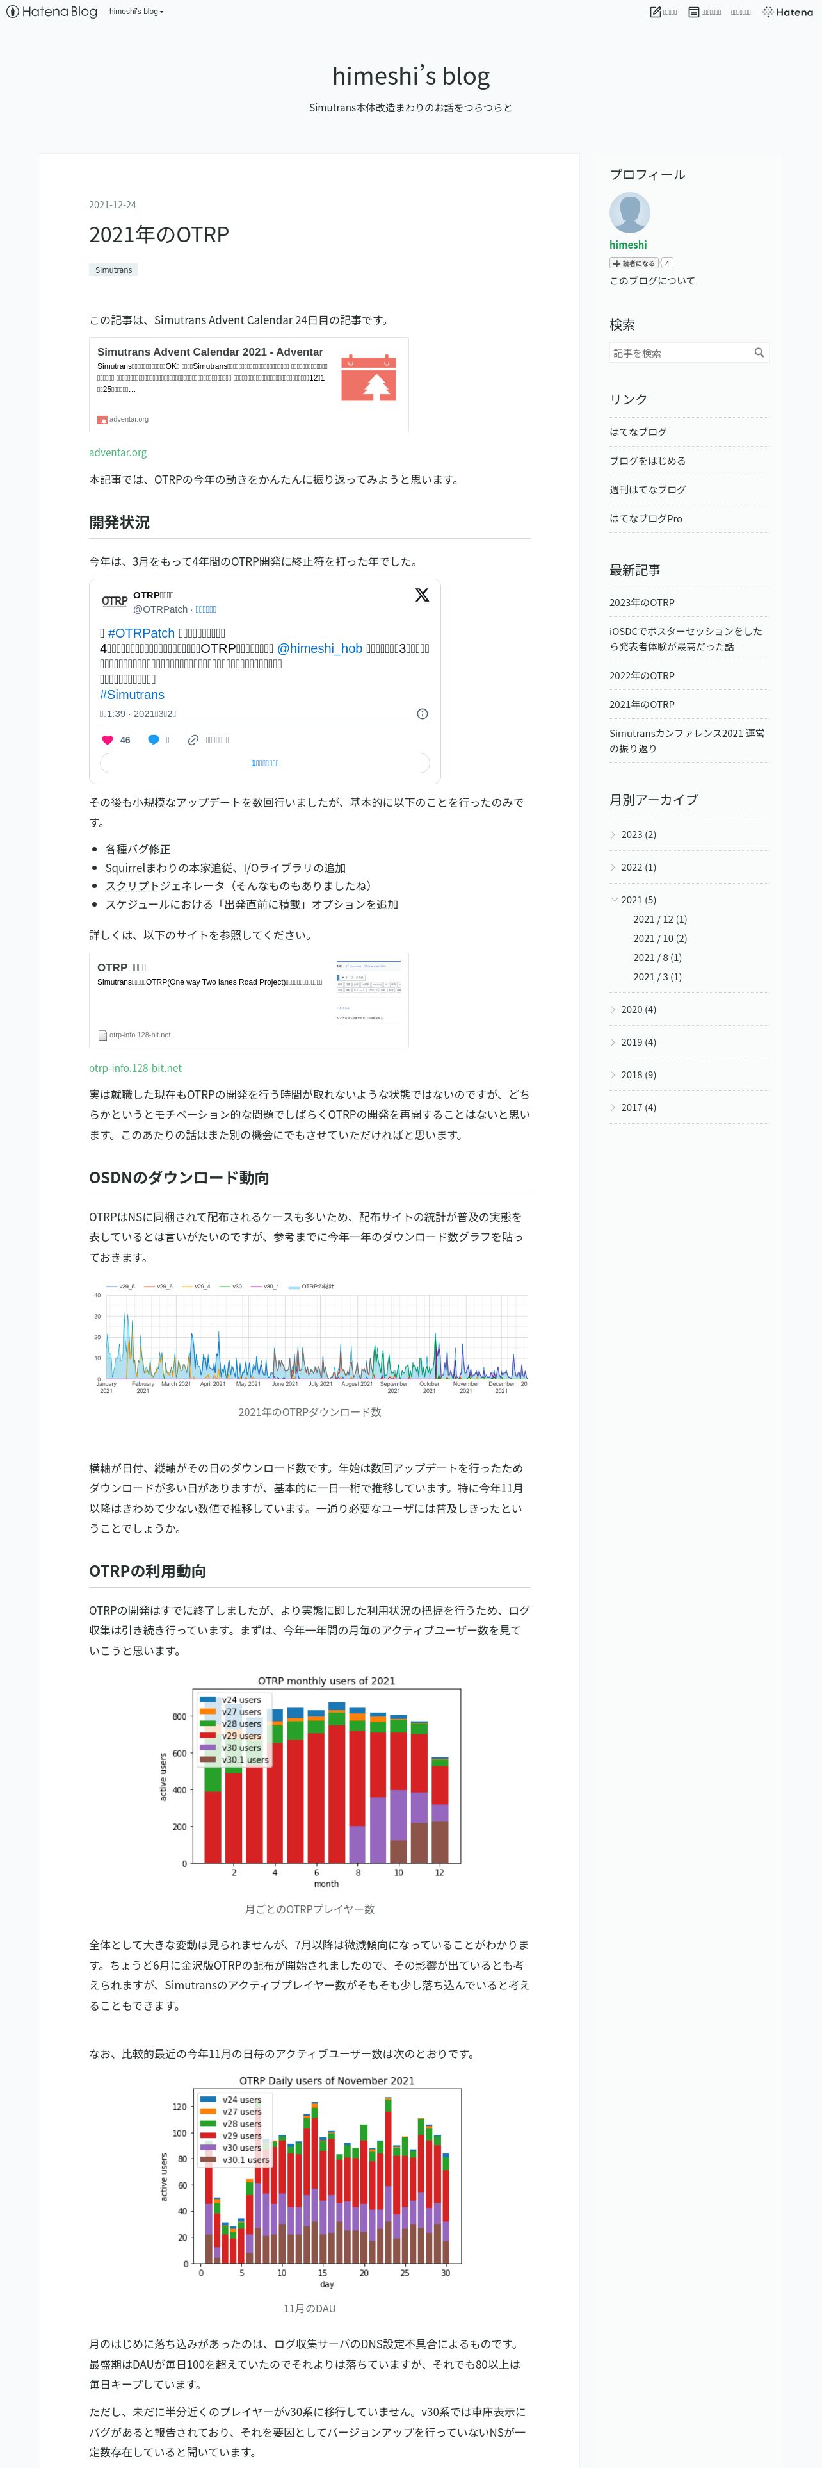
Task: Follow the green adventar.org link
Action: tap(118, 452)
